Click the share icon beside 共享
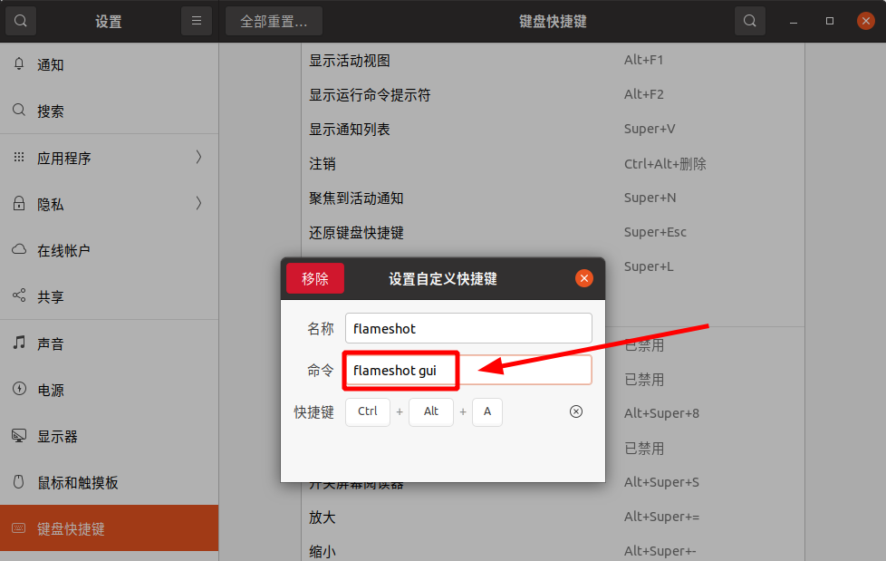The height and width of the screenshot is (561, 886). pyautogui.click(x=19, y=295)
